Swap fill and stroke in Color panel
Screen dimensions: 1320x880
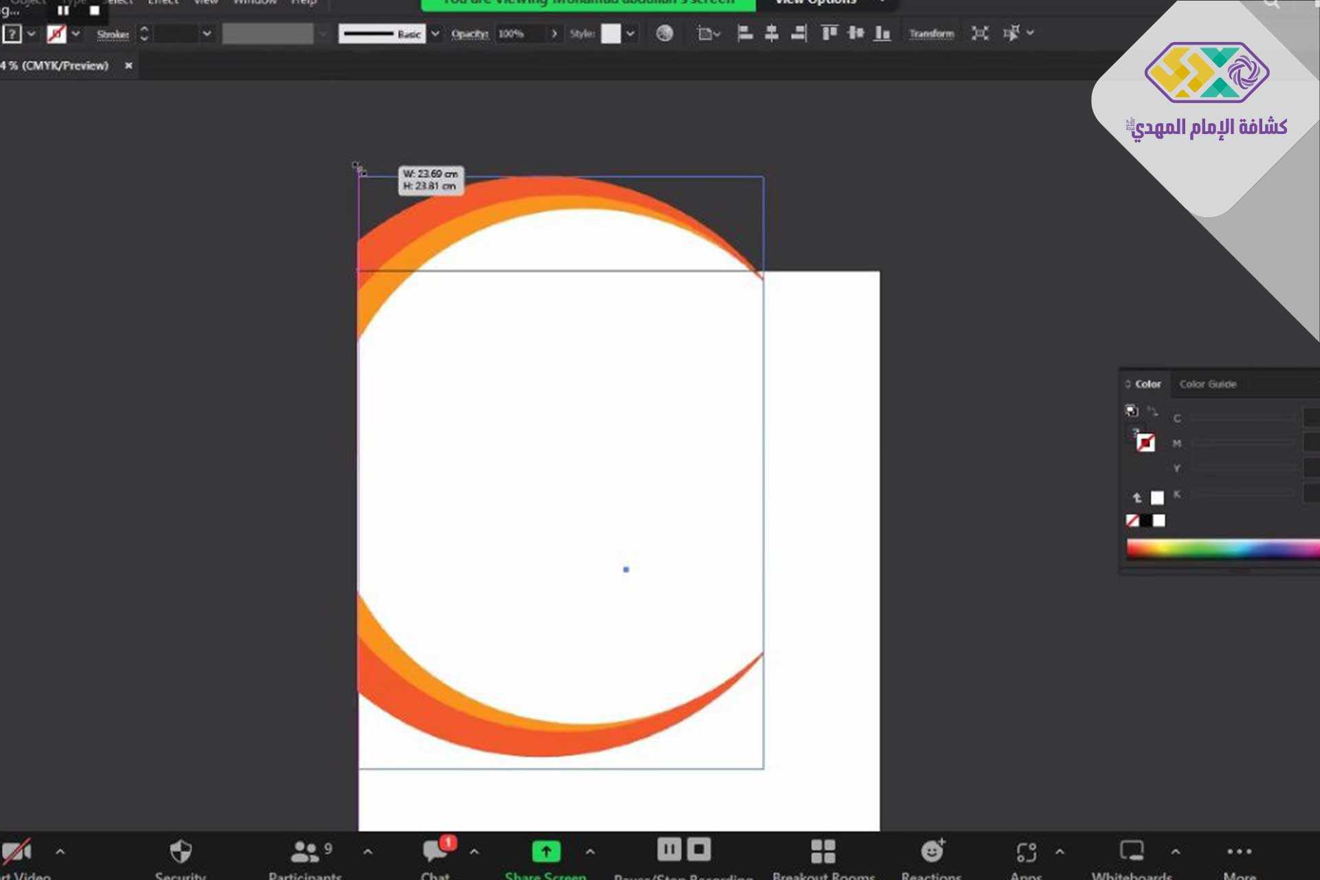point(1153,411)
